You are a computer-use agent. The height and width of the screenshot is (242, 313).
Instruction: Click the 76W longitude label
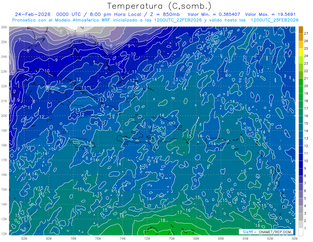tap(98, 238)
